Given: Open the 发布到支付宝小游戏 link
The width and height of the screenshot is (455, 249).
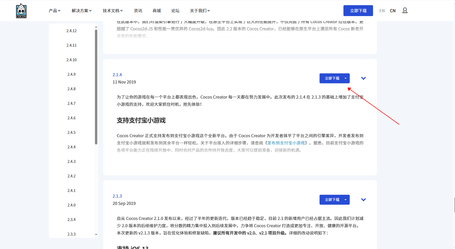Looking at the screenshot, I should [286, 143].
